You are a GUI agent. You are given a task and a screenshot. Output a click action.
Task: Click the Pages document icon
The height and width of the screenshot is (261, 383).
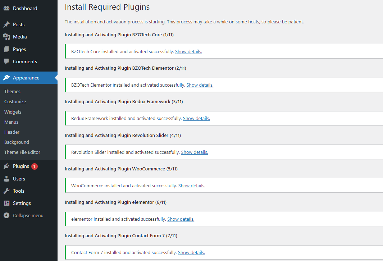tap(6, 49)
